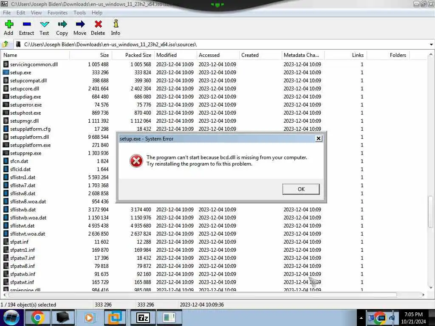Click OK in the System Error dialog

[301, 189]
